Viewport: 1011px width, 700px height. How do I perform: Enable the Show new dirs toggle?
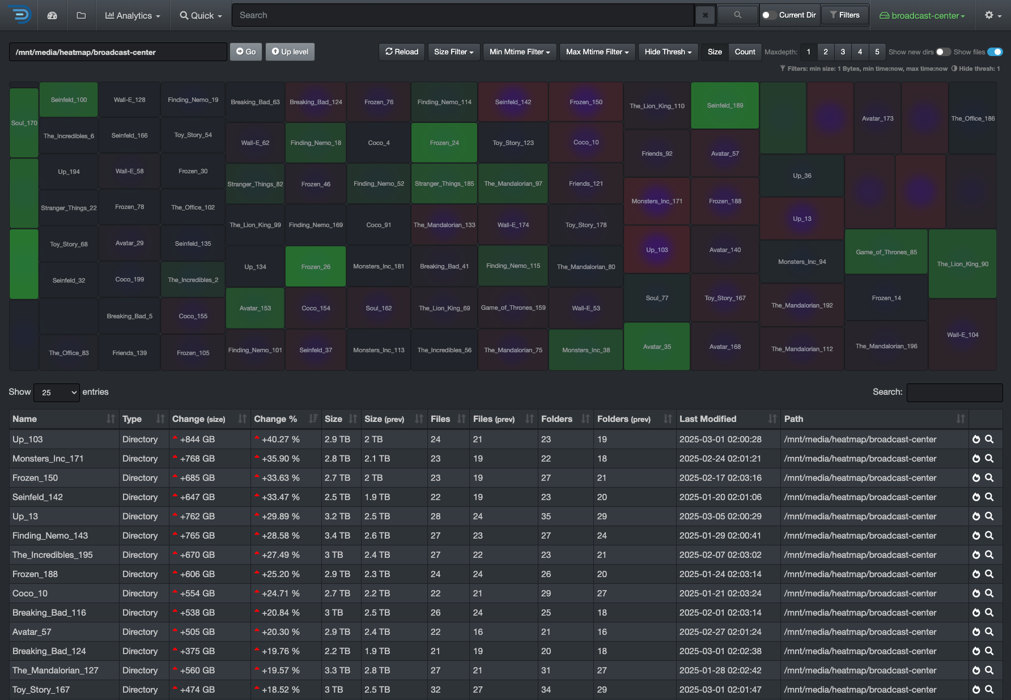click(x=943, y=52)
